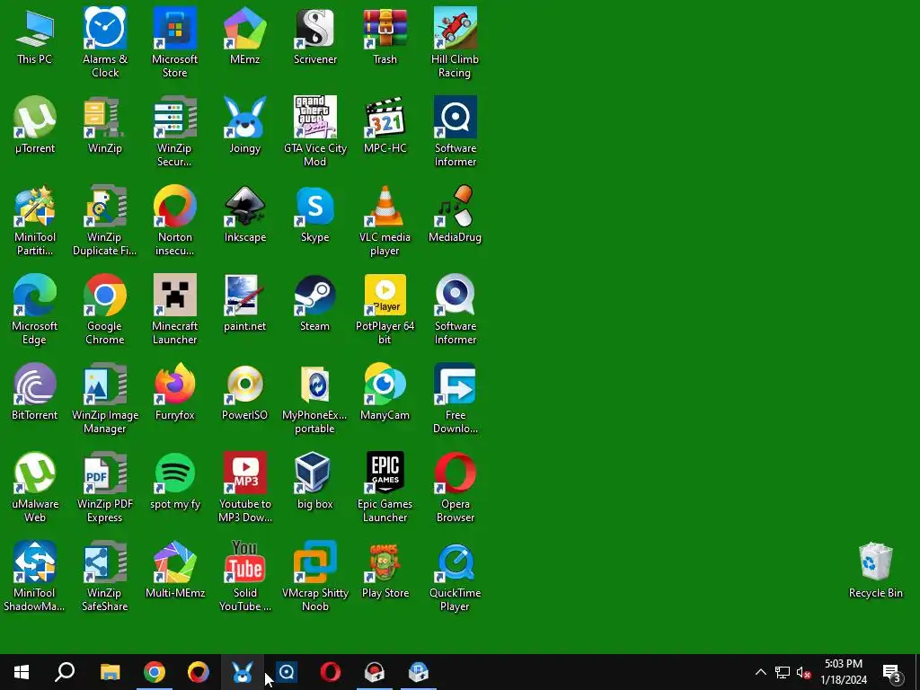Select the MediaDrug icon
This screenshot has height=690, width=920.
tap(455, 214)
